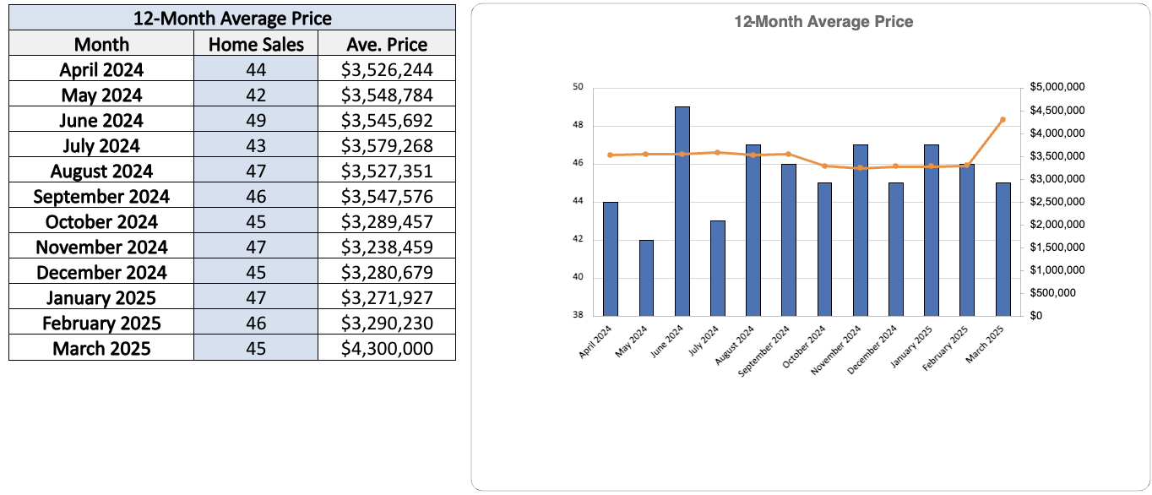This screenshot has height=495, width=1152.
Task: Click the June 2024 bar in chart
Action: point(682,211)
